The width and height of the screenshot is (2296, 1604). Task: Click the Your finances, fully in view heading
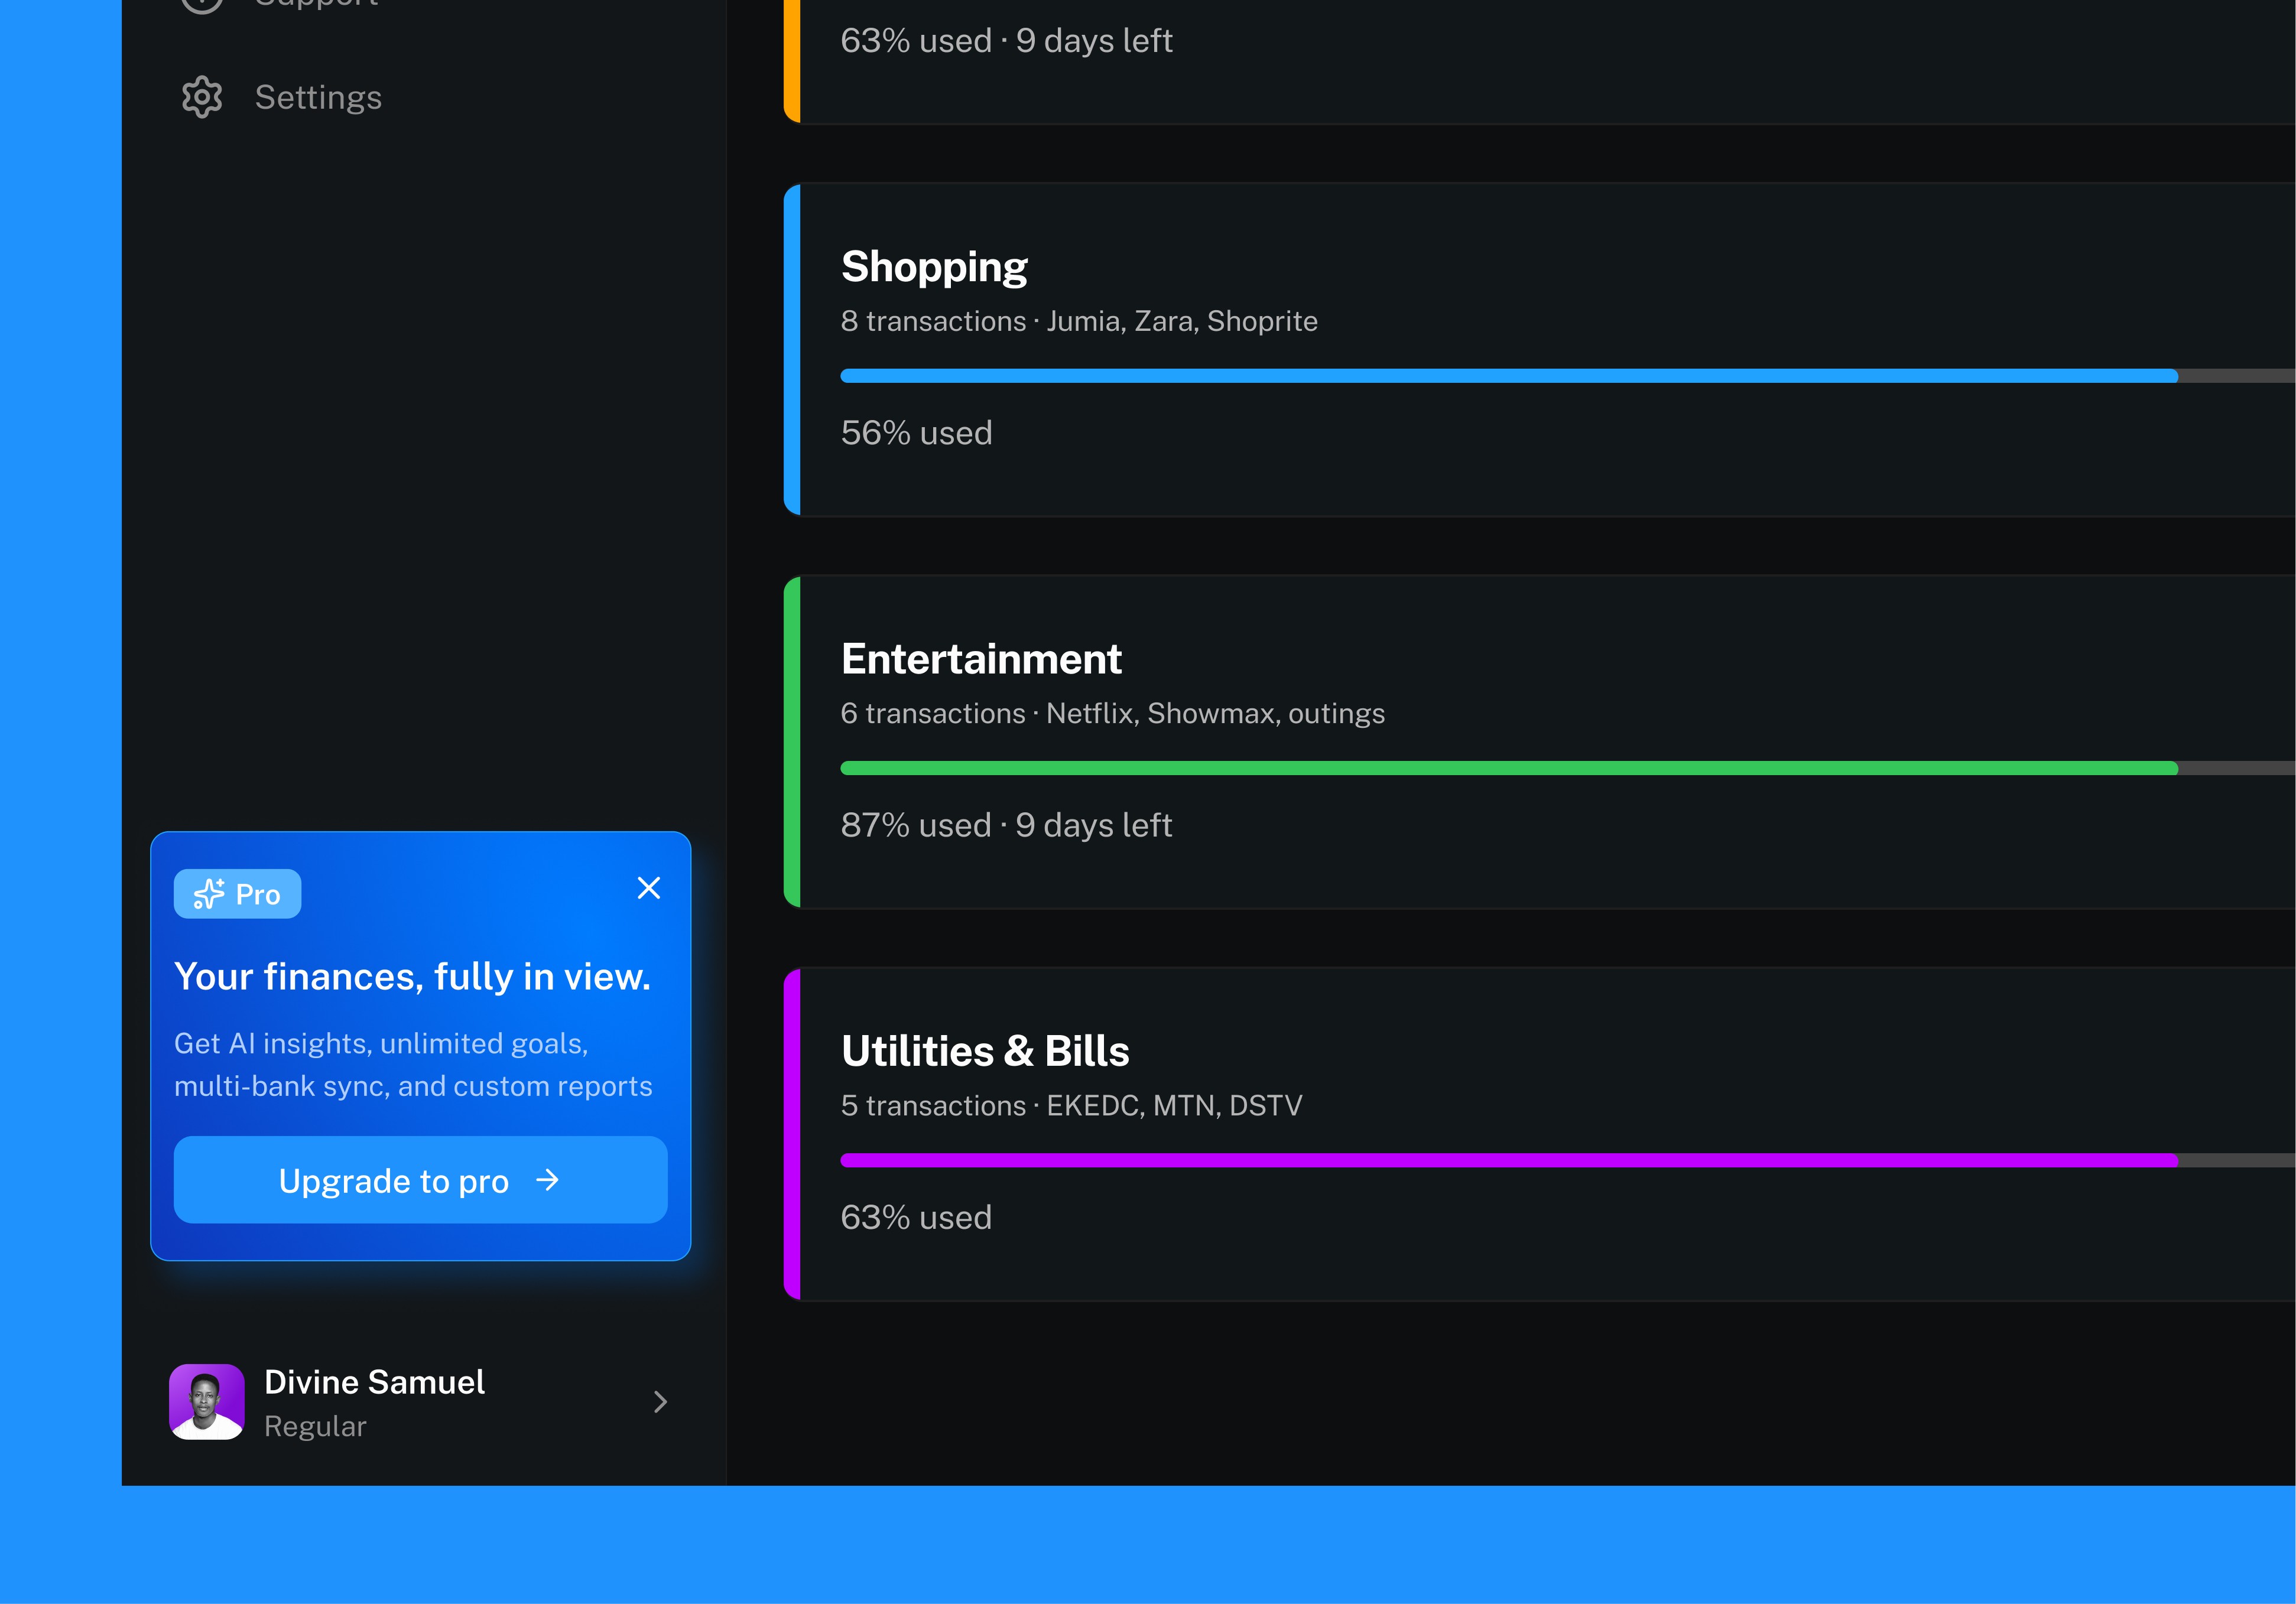point(412,977)
